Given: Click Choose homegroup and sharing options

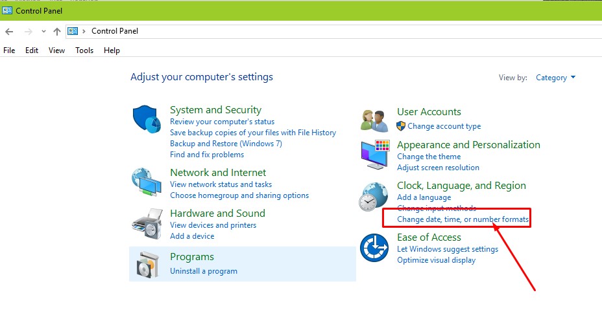Looking at the screenshot, I should click(x=239, y=195).
